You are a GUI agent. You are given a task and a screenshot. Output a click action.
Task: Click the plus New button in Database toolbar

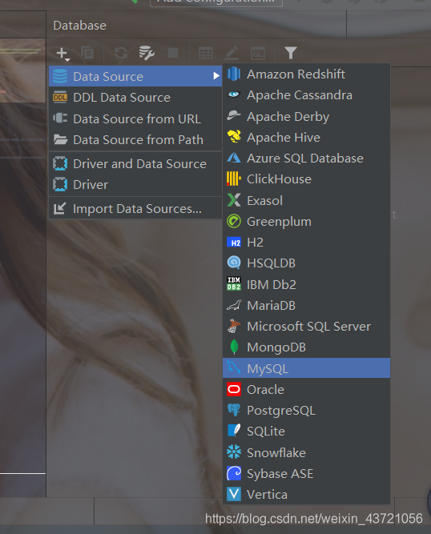tap(62, 54)
